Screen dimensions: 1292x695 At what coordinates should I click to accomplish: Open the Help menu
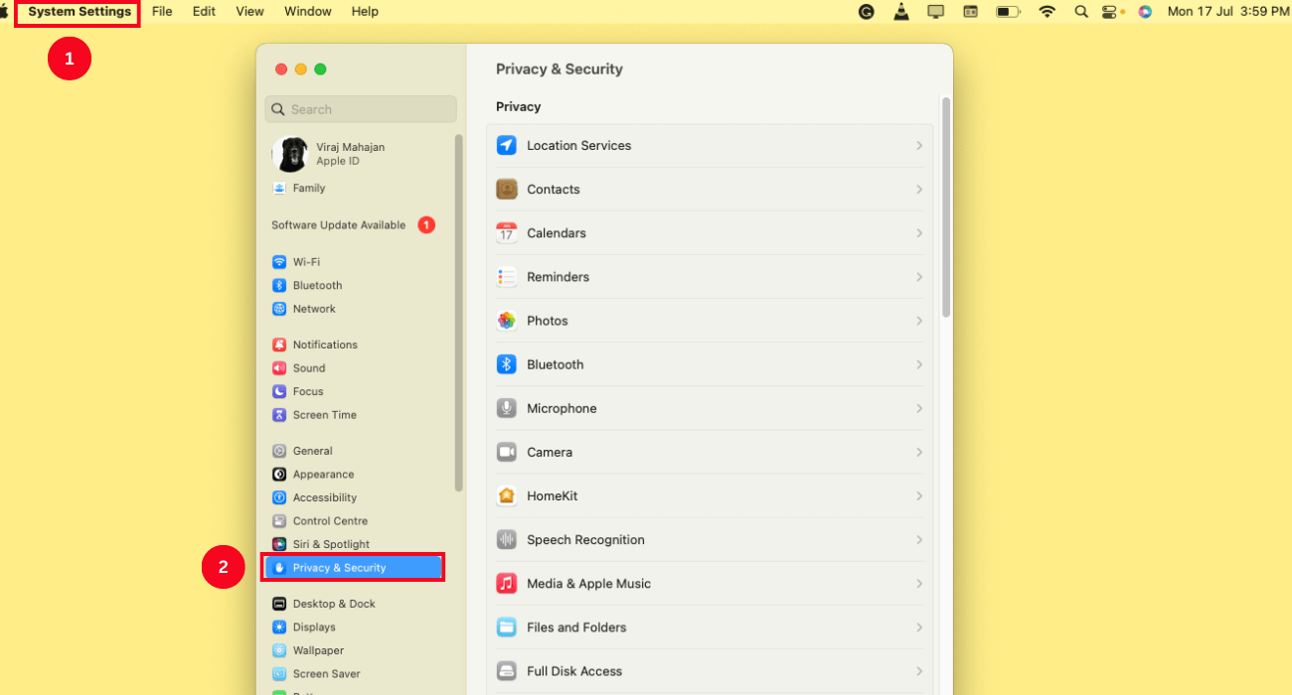365,12
